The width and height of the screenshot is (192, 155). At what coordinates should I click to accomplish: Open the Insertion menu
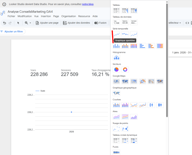[x=46, y=16]
